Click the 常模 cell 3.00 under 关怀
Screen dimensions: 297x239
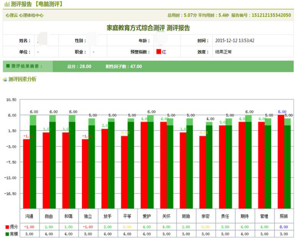[166, 234]
